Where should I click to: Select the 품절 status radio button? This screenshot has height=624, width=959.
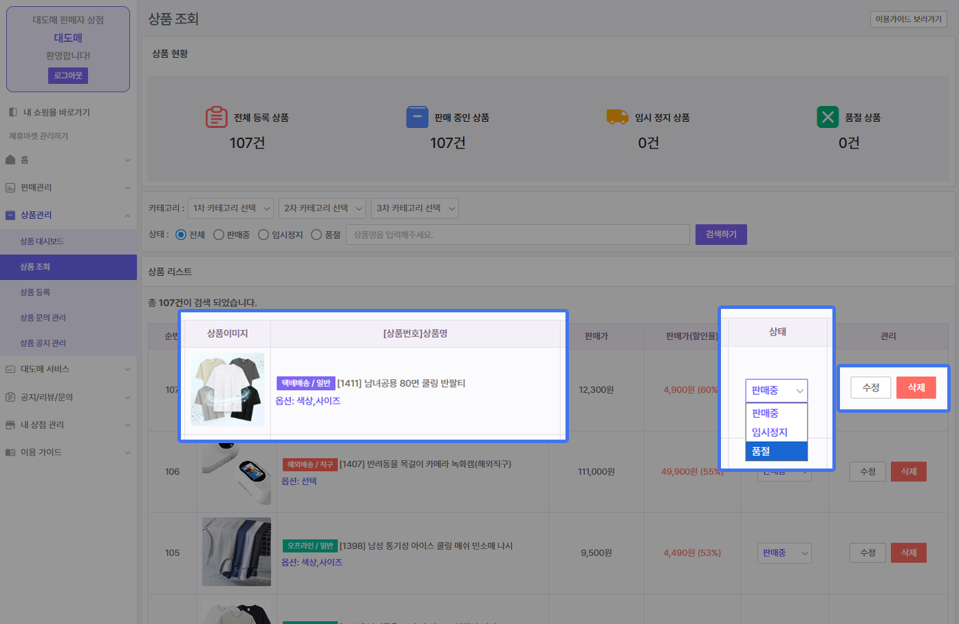(x=316, y=235)
